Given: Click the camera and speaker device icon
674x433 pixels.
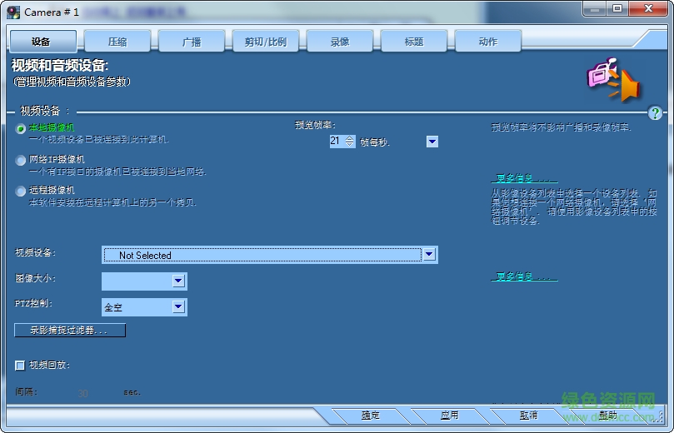Looking at the screenshot, I should 614,80.
